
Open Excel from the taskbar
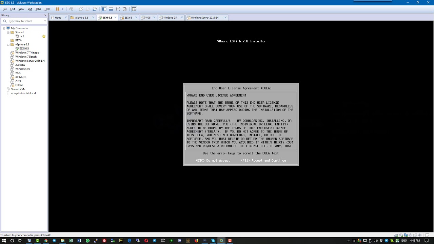pyautogui.click(x=71, y=241)
